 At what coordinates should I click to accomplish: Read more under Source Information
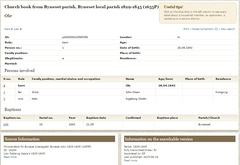[x=10, y=157]
